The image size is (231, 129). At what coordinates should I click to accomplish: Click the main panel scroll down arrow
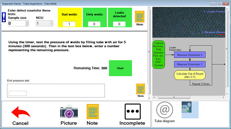click(149, 98)
